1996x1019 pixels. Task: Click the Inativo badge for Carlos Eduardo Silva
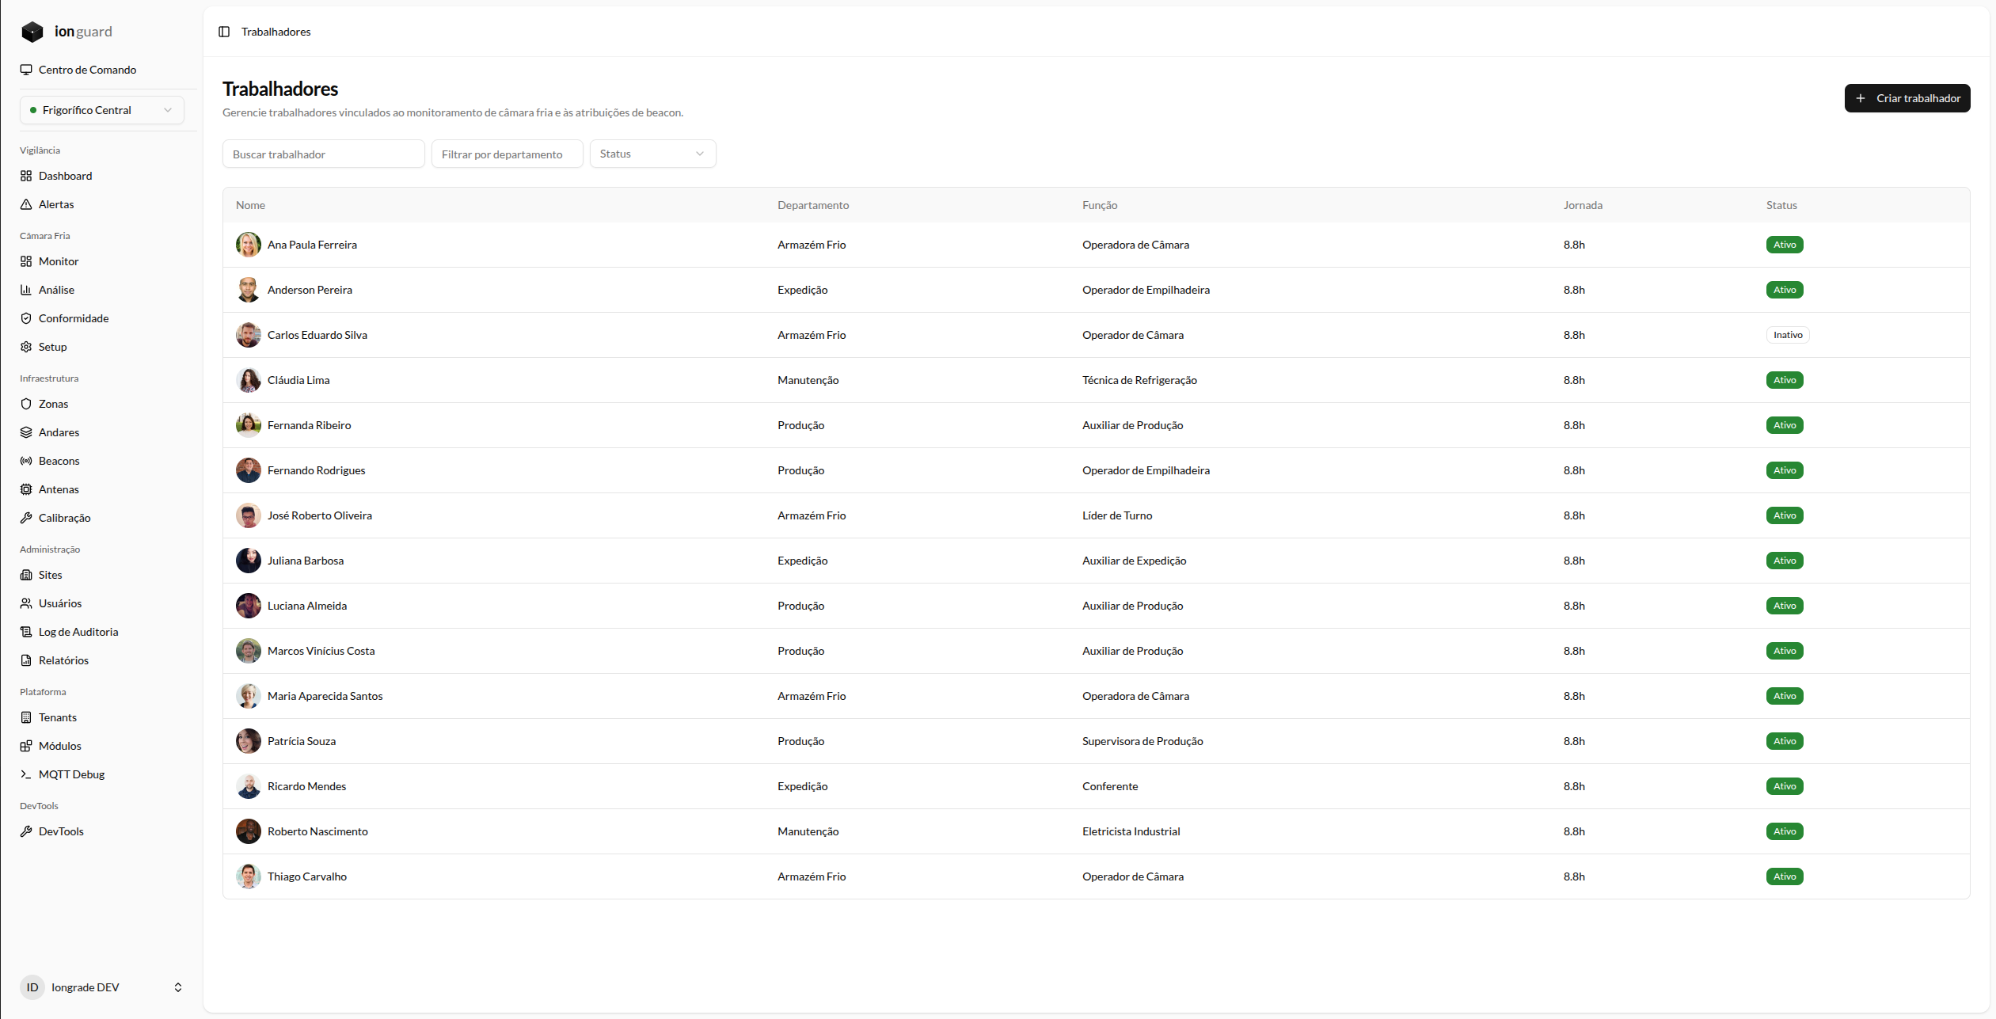pos(1788,335)
